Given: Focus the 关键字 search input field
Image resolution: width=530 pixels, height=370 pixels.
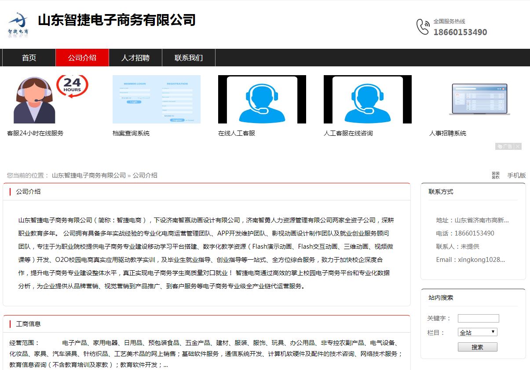Looking at the screenshot, I should pyautogui.click(x=478, y=318).
